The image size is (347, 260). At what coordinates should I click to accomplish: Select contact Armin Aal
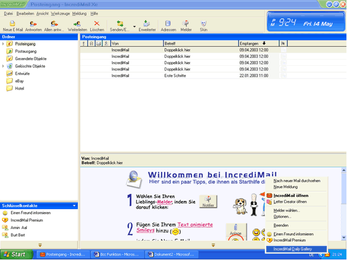pos(18,228)
